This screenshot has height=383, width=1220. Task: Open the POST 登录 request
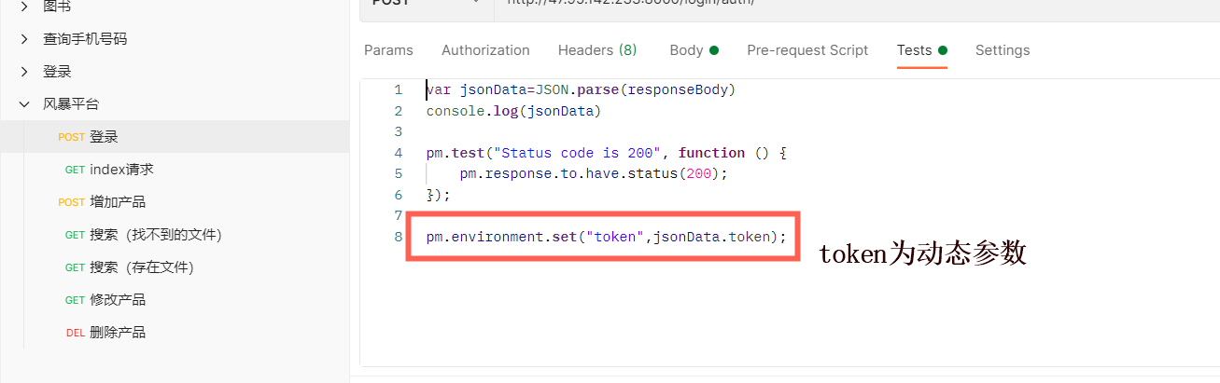(104, 137)
